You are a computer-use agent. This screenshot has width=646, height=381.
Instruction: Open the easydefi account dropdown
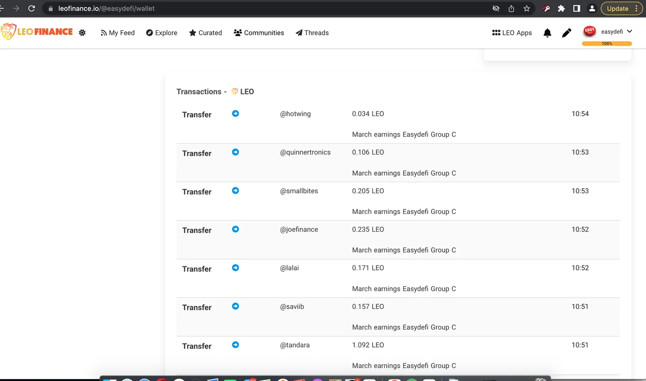(616, 32)
